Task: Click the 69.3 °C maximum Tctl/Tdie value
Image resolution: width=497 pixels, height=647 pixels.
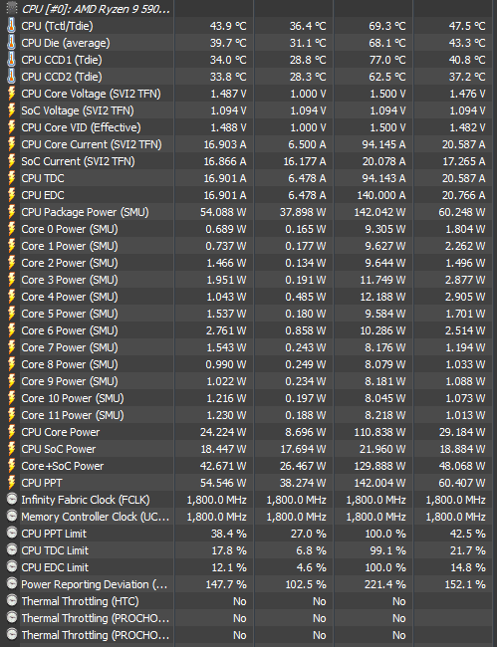Action: (387, 26)
